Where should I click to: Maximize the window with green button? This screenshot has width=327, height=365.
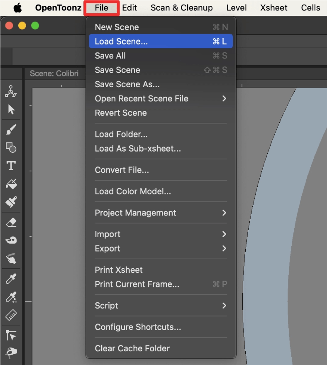(x=35, y=25)
